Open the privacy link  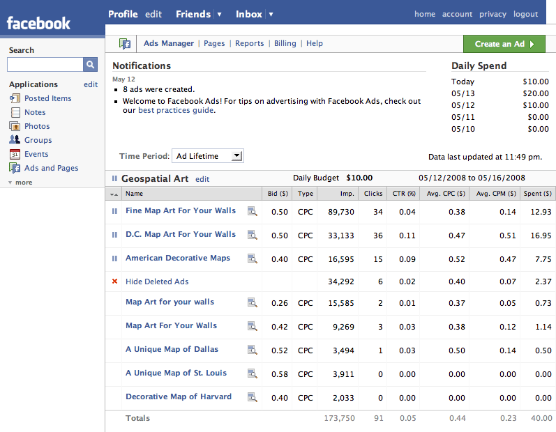(x=493, y=14)
